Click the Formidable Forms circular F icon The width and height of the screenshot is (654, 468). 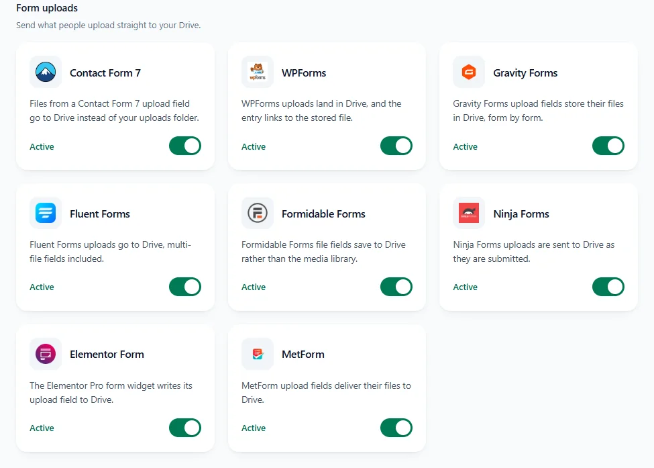[x=258, y=213]
